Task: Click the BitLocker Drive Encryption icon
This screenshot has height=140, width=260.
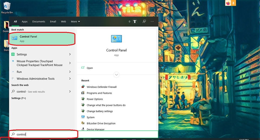Action: [83, 123]
